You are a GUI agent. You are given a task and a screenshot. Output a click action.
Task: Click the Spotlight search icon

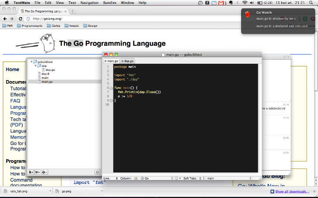point(311,3)
